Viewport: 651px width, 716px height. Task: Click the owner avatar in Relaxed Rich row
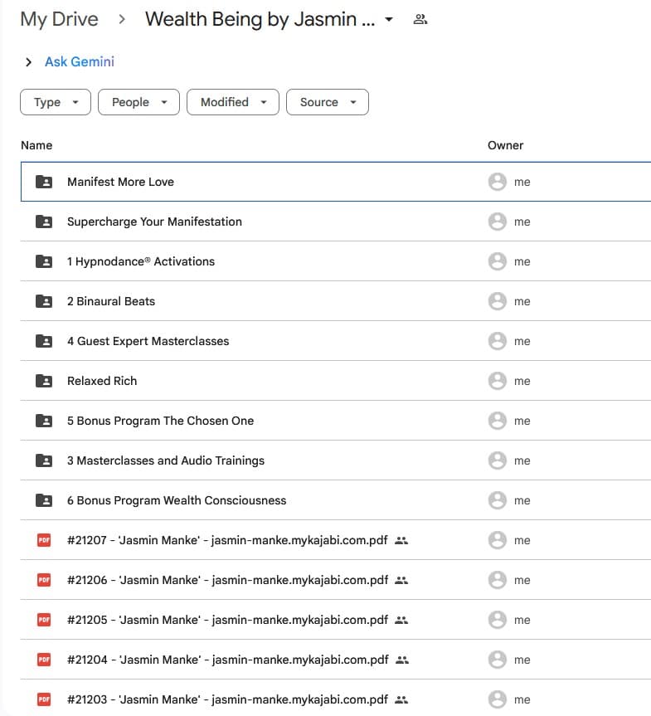point(497,381)
